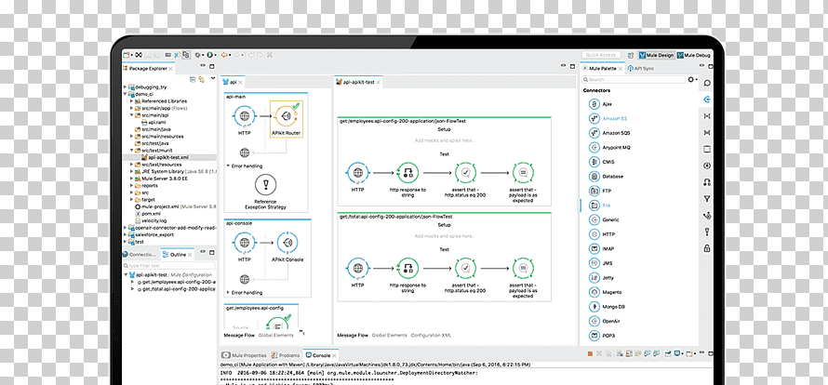The image size is (828, 385).
Task: Open api.raml in Package Explorer
Action: [x=154, y=122]
